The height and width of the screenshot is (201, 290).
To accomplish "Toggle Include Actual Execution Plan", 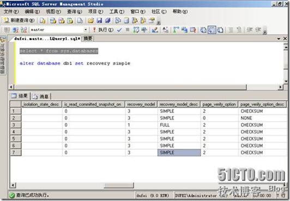I will pos(176,30).
